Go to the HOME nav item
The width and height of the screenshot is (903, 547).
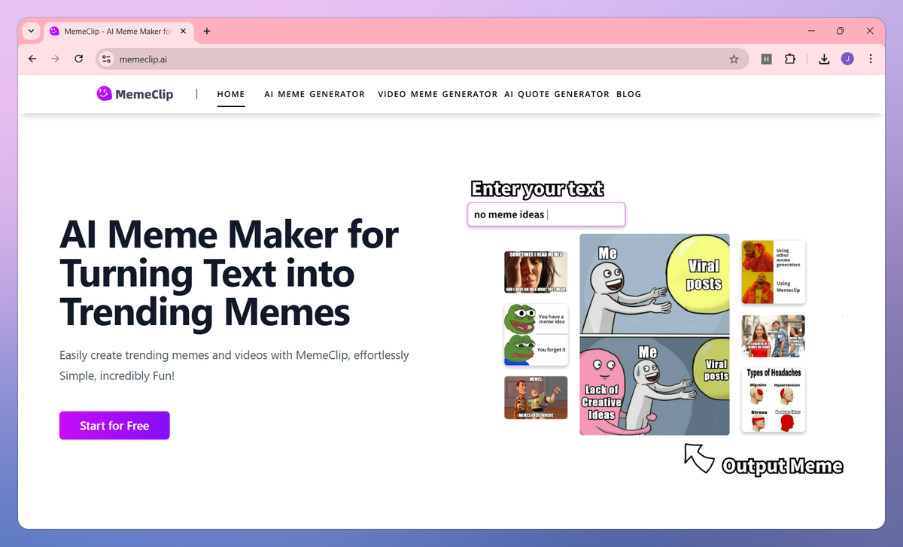231,94
